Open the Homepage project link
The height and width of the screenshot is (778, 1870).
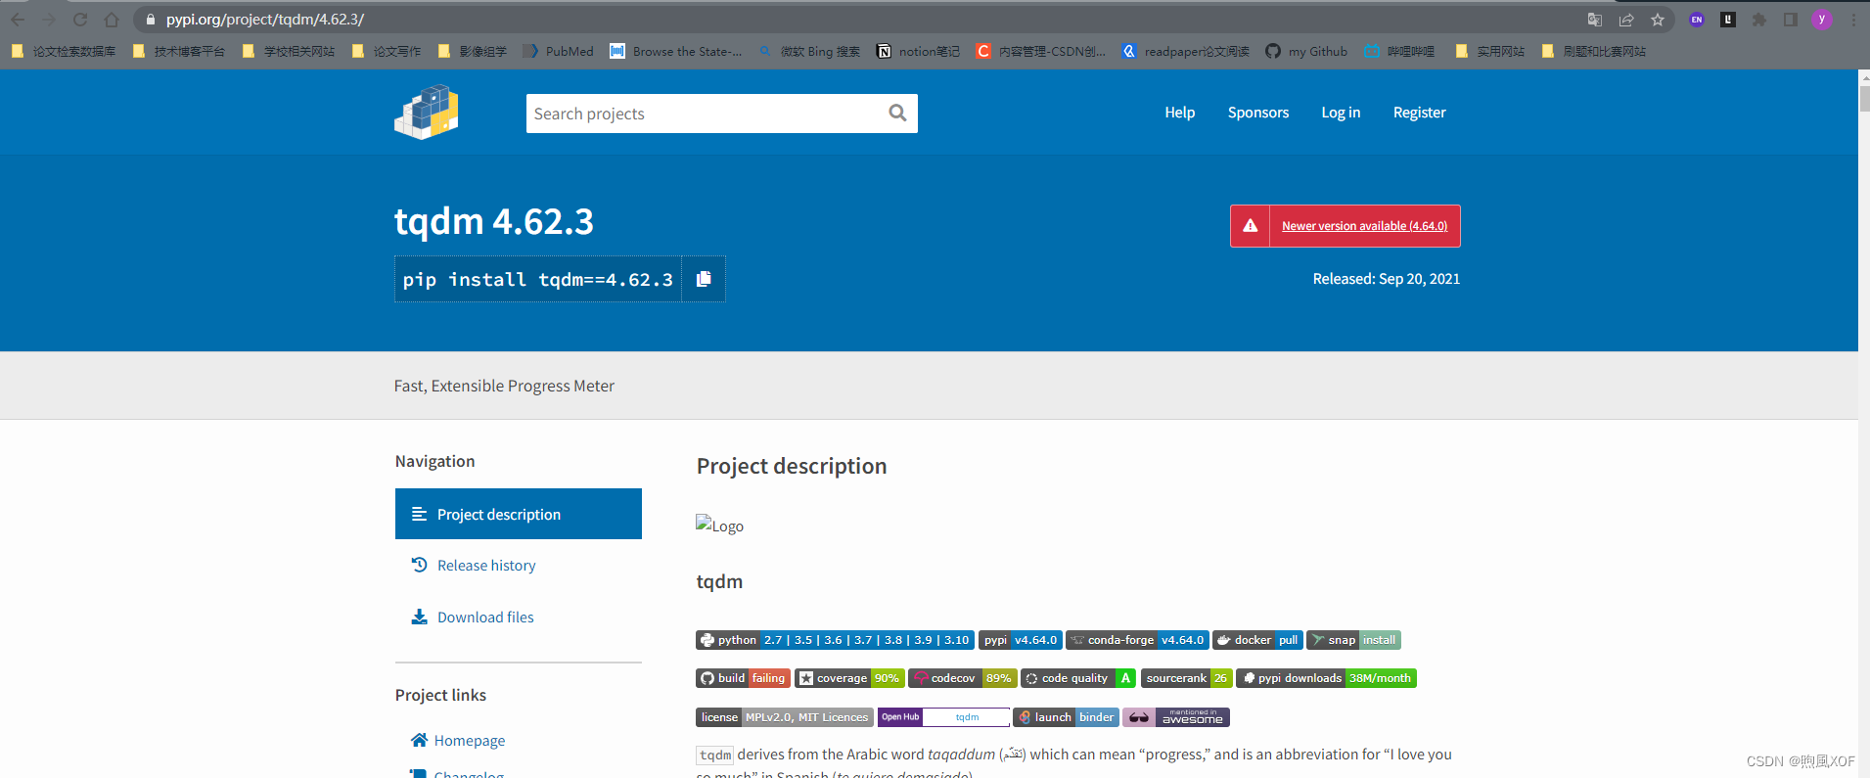(x=458, y=741)
